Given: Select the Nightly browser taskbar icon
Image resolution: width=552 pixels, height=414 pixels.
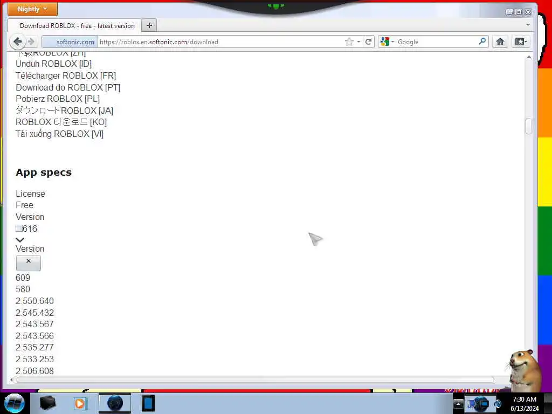Looking at the screenshot, I should click(x=115, y=403).
